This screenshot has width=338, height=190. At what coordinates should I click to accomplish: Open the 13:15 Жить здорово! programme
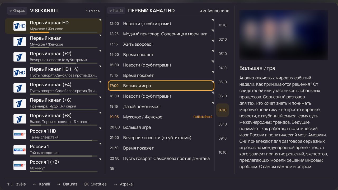coord(161,44)
